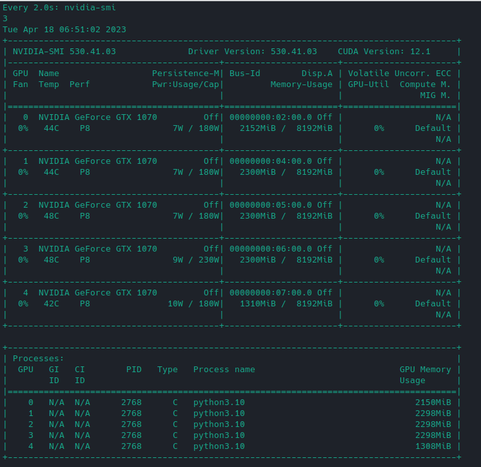Click 'CUDA Version: 12.1' text

tap(384, 52)
